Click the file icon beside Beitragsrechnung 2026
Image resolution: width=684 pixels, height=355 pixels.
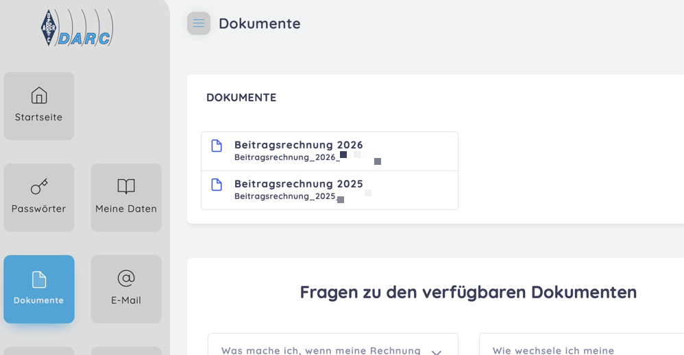(x=217, y=146)
